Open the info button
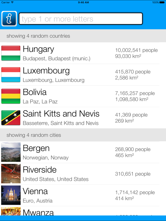 (9, 19)
